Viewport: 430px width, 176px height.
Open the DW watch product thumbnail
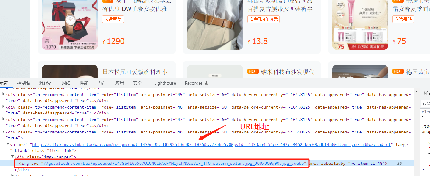click(70, 25)
